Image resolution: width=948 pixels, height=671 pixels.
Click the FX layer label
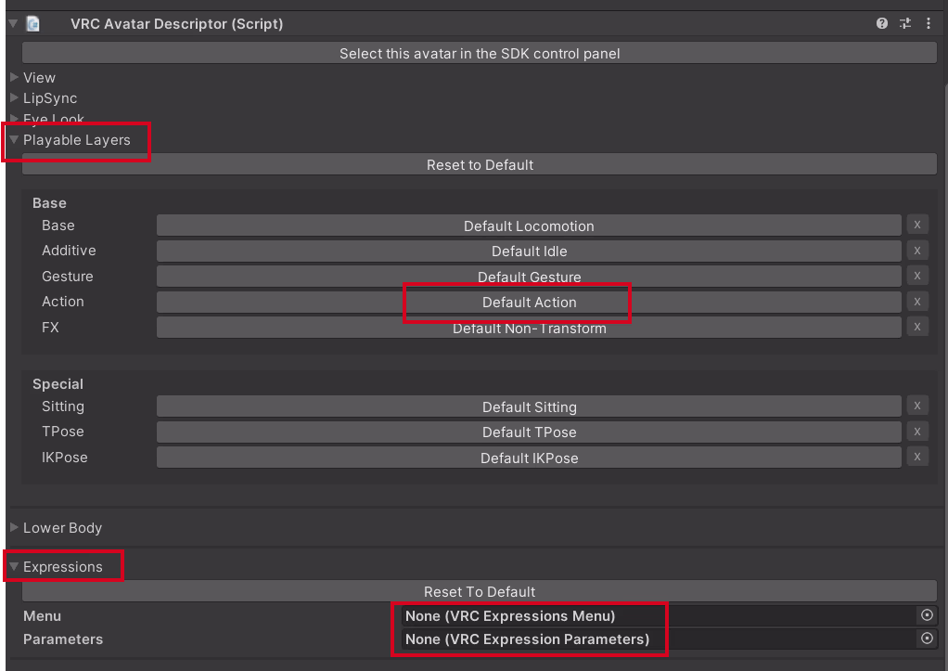(50, 328)
